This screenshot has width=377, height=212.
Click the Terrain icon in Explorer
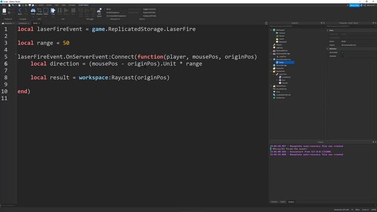tap(277, 36)
